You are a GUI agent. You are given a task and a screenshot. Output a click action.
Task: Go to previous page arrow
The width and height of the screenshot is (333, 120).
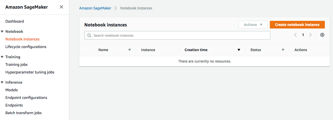(x=296, y=35)
